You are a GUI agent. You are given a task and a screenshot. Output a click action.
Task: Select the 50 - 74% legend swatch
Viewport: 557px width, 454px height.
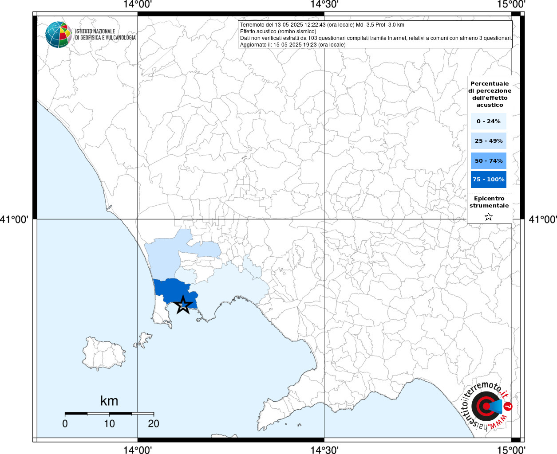click(x=489, y=160)
